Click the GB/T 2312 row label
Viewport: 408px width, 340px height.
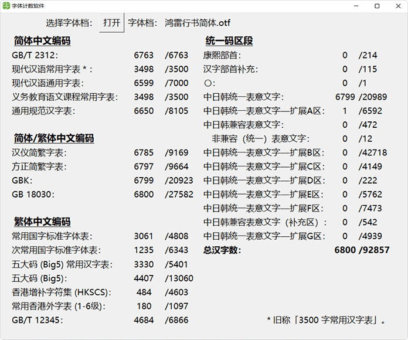38,56
